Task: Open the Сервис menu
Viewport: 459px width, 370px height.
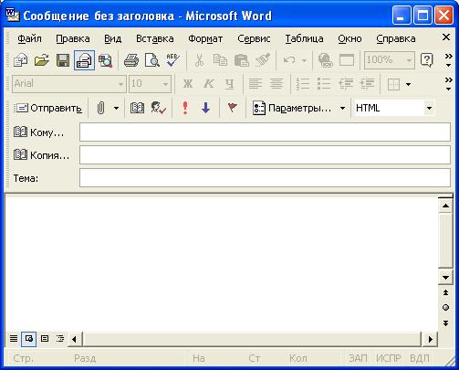Action: point(254,38)
